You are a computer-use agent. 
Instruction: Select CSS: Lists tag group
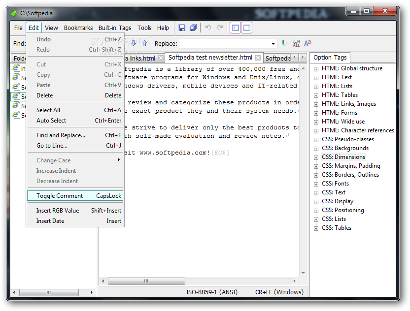[334, 219]
